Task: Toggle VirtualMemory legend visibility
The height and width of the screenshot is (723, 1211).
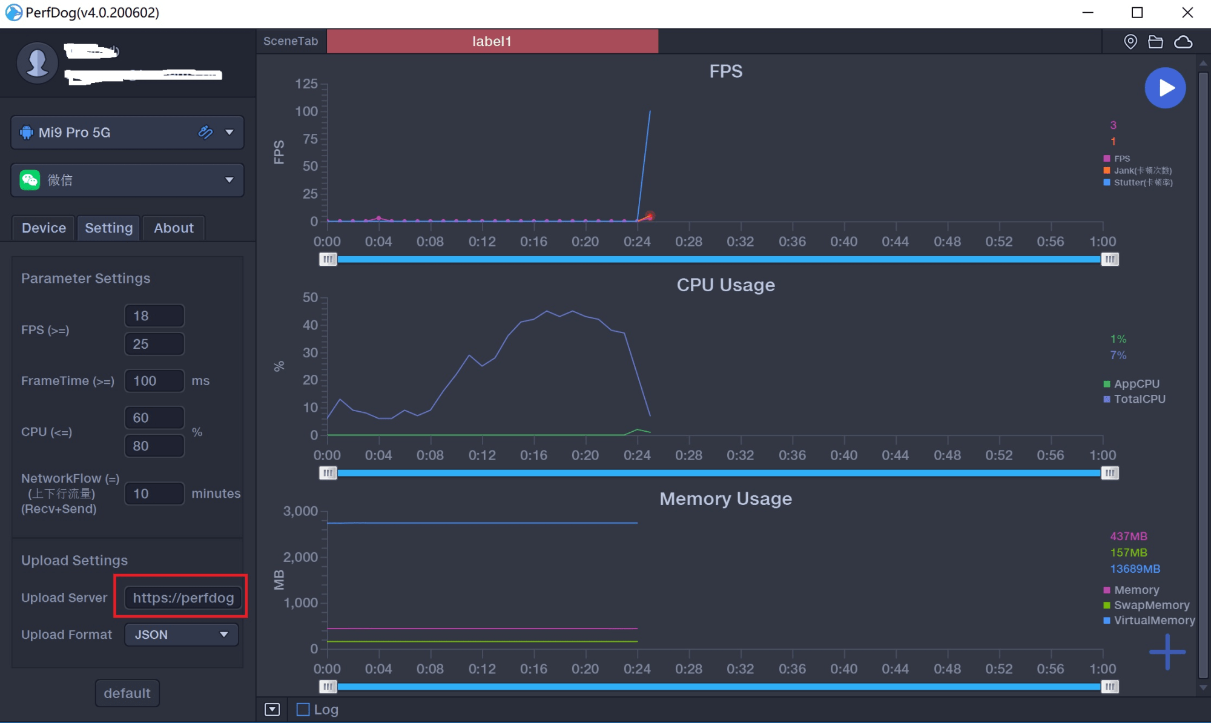Action: click(x=1149, y=620)
